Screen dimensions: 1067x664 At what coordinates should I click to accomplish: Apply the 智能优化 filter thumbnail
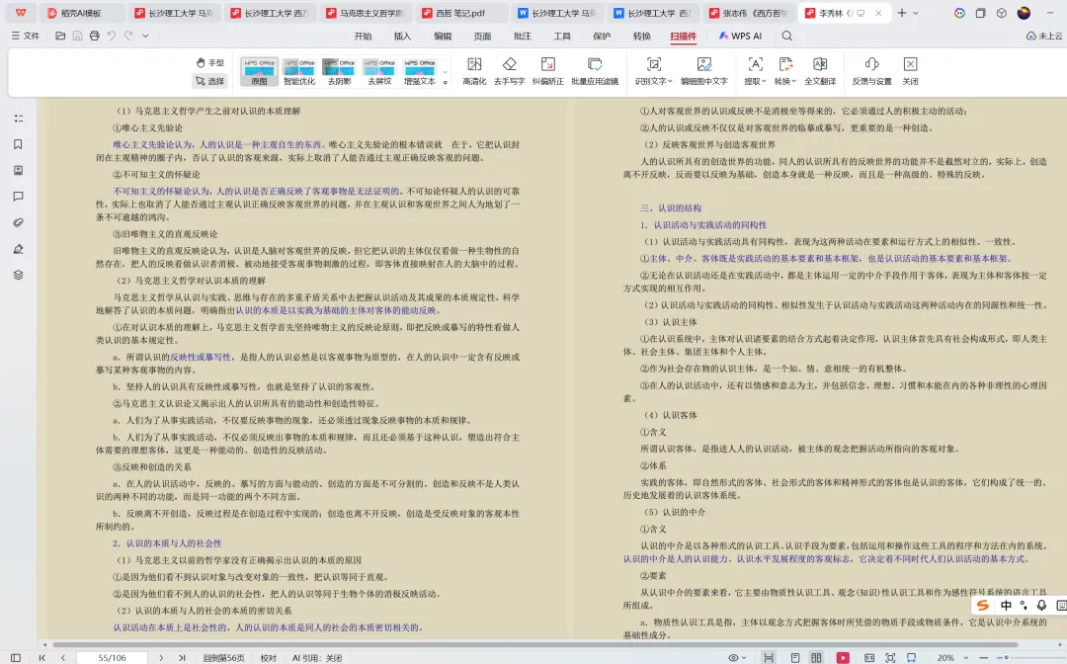click(299, 71)
